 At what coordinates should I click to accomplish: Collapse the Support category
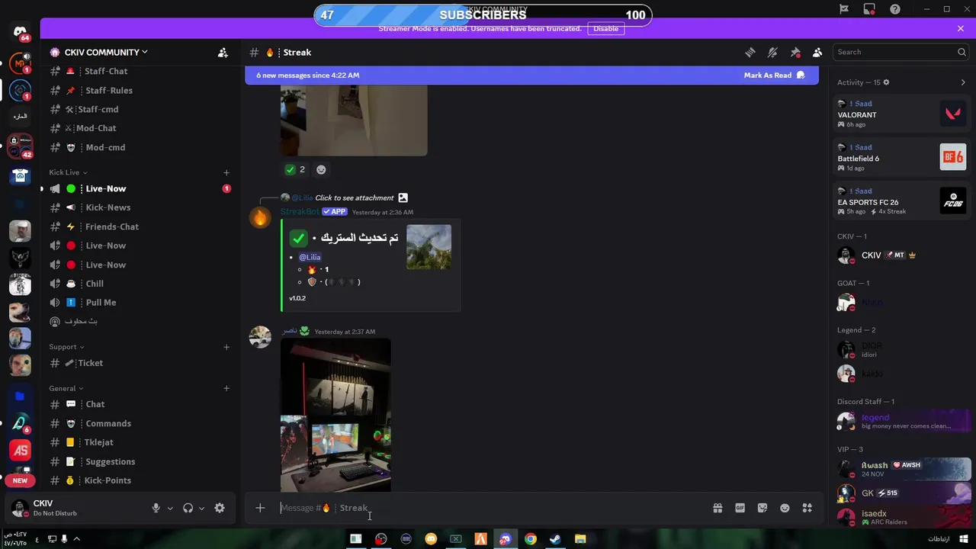tap(66, 347)
